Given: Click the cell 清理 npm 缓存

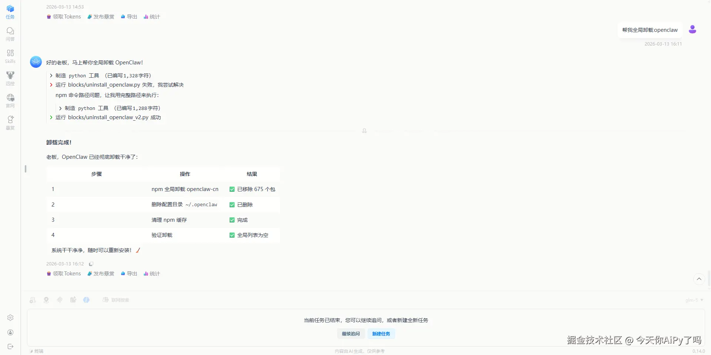Looking at the screenshot, I should pos(185,220).
